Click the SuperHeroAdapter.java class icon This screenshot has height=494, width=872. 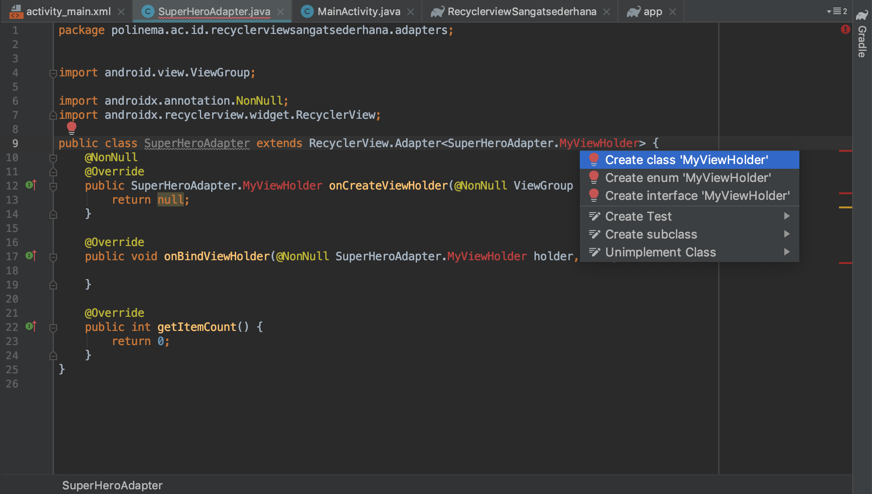pyautogui.click(x=148, y=11)
